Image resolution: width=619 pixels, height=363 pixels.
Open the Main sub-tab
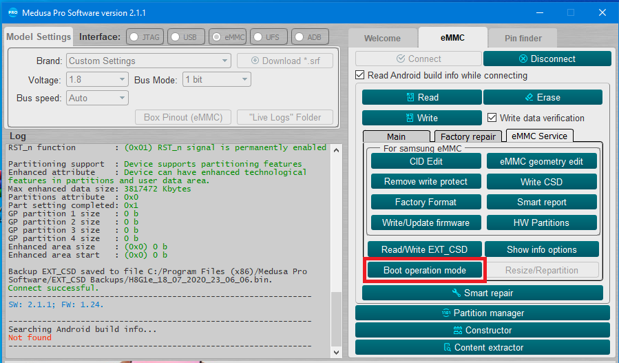pos(397,136)
